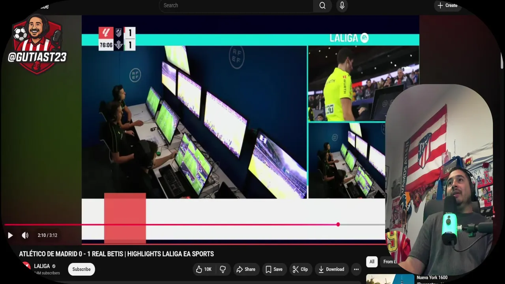This screenshot has width=505, height=284.
Task: Dislike the video using thumbs-down icon
Action: pos(223,269)
